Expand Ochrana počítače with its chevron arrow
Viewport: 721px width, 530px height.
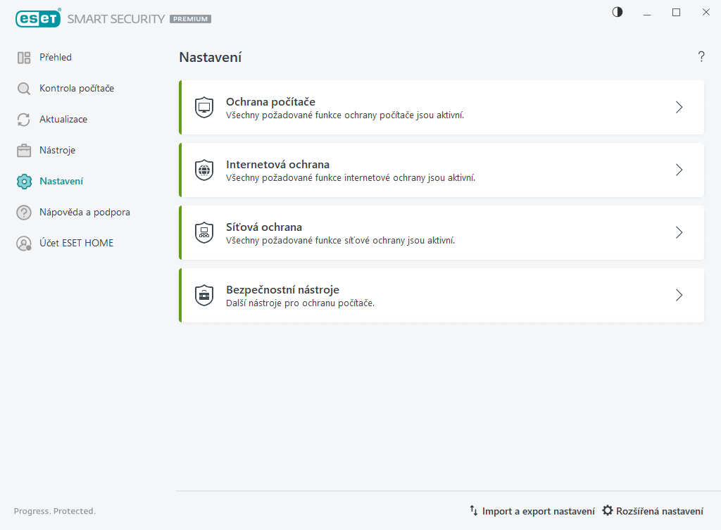click(x=679, y=107)
